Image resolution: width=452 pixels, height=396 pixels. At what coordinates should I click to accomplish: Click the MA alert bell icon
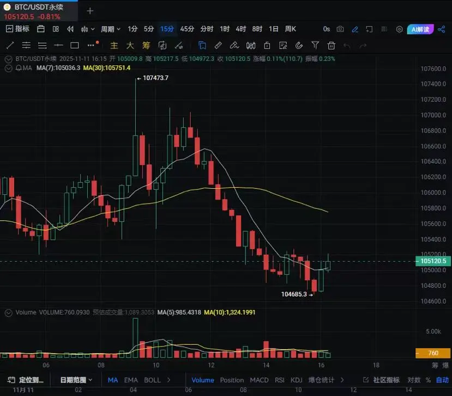[19, 68]
